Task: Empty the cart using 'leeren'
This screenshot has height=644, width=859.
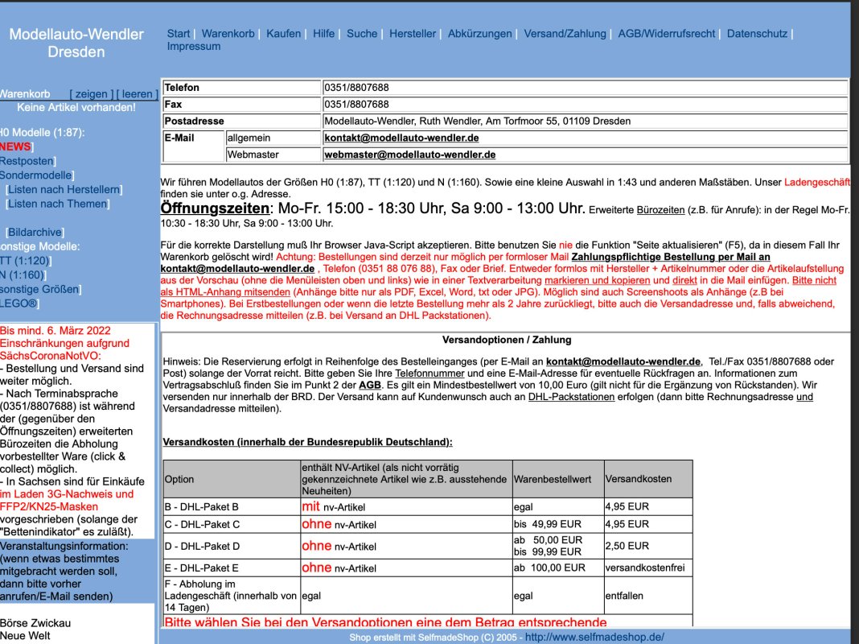Action: point(137,94)
